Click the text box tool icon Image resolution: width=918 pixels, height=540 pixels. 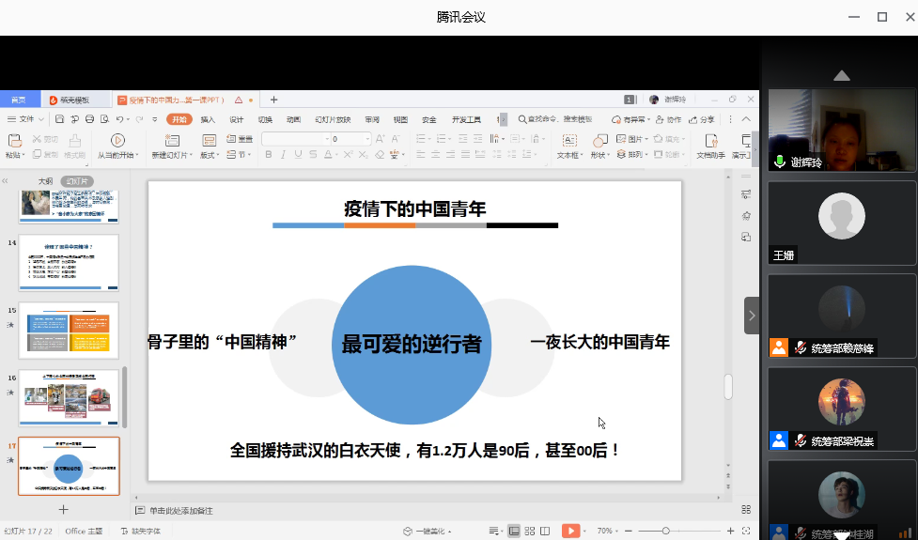pyautogui.click(x=568, y=140)
